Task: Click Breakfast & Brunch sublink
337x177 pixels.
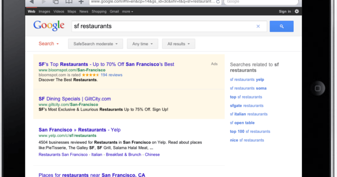Action: (124, 154)
